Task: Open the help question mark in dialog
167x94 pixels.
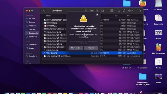Action: click(x=97, y=15)
